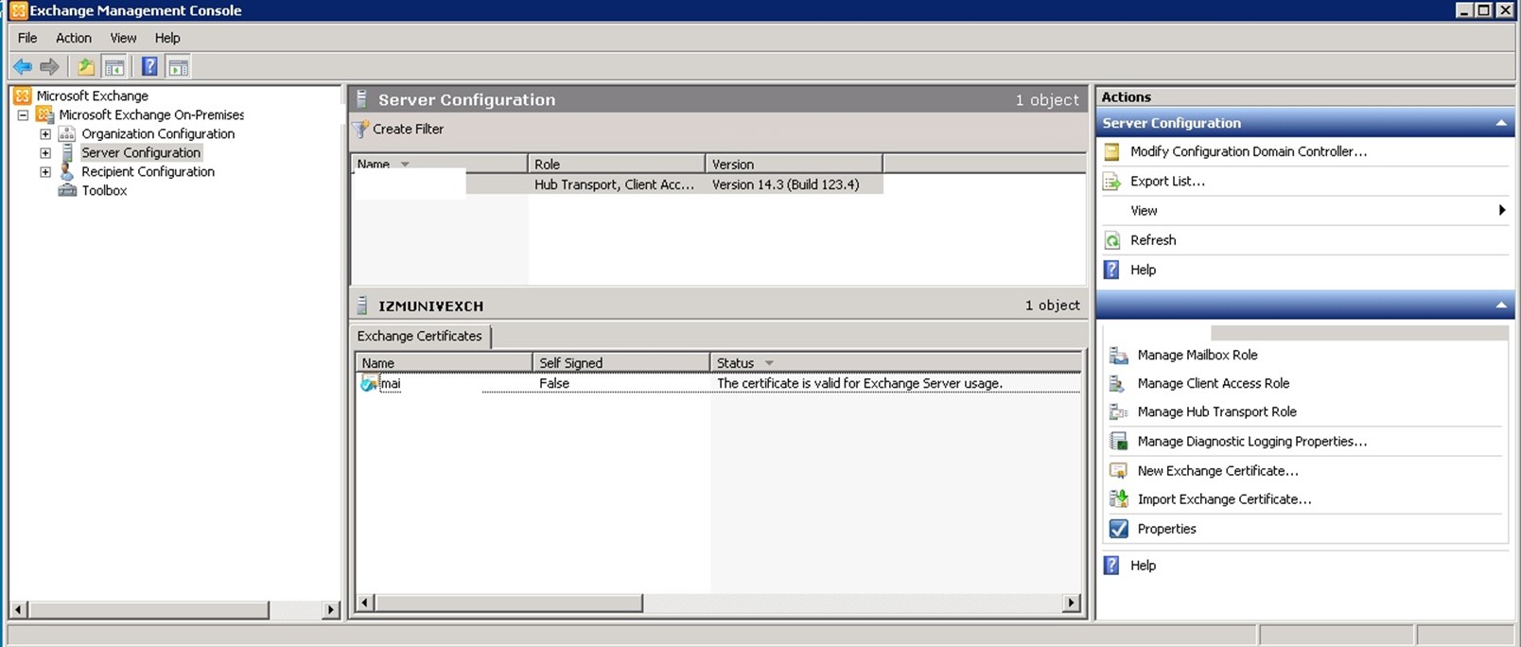This screenshot has height=647, width=1521.
Task: Click the left arrow of certificates scrollbar
Action: point(365,603)
